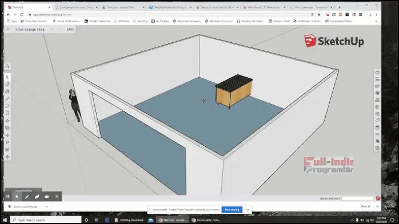Reload the SketchUp page
399x224 pixels.
tap(22, 15)
